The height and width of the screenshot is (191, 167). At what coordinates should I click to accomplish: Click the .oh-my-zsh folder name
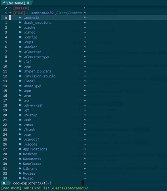click(x=33, y=105)
